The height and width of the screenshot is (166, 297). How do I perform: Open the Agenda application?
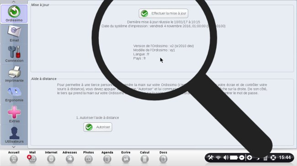(x=107, y=157)
